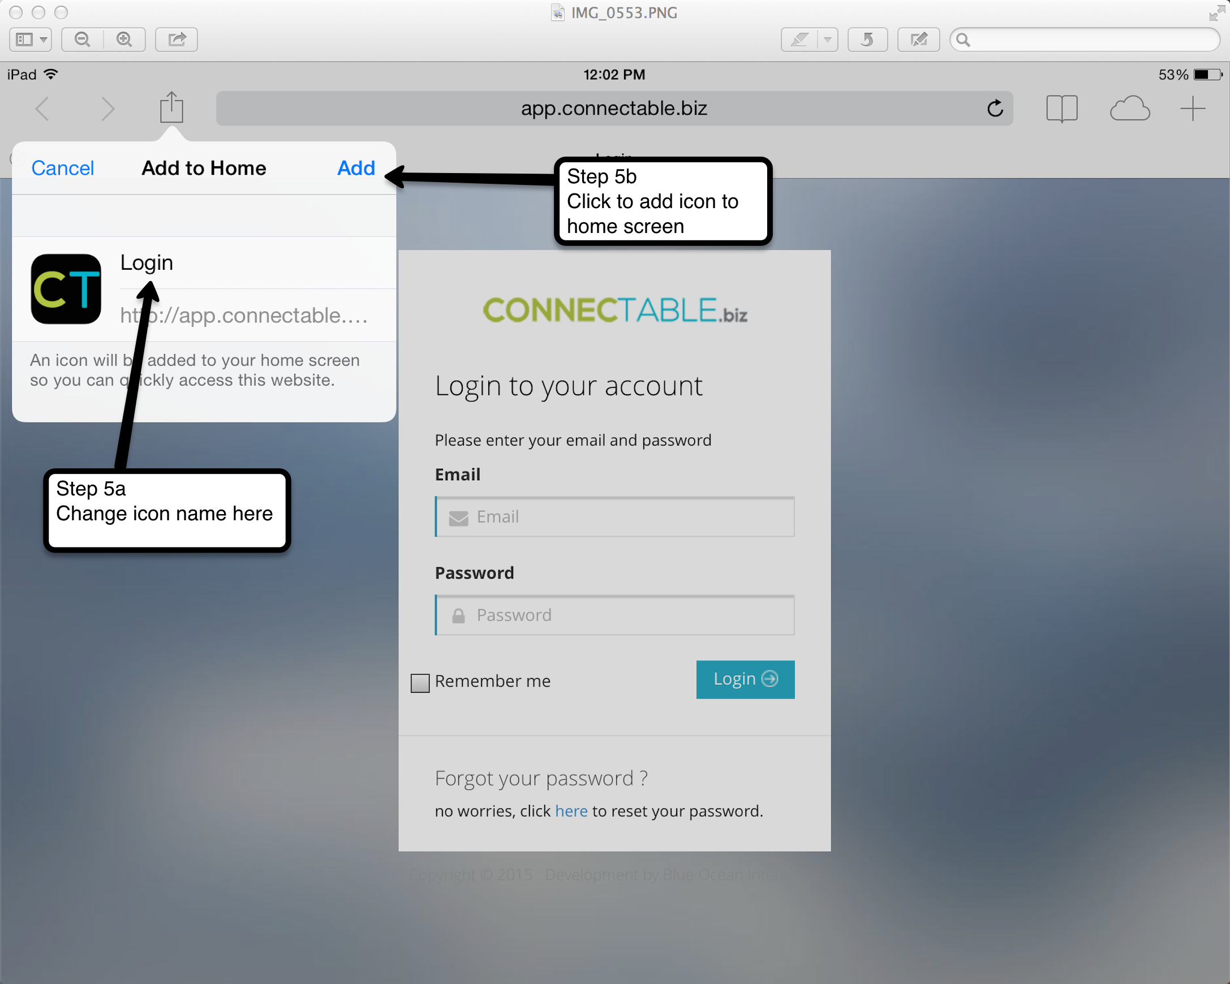Click the page reload/refresh icon

(x=995, y=107)
